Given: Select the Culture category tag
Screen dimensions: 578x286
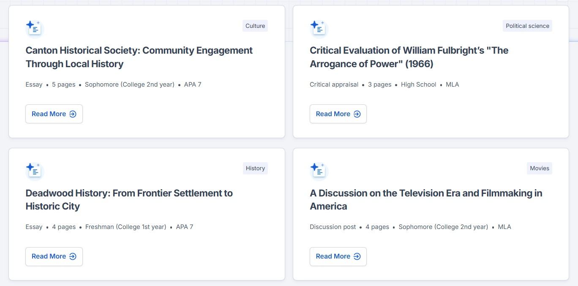Looking at the screenshot, I should 255,26.
